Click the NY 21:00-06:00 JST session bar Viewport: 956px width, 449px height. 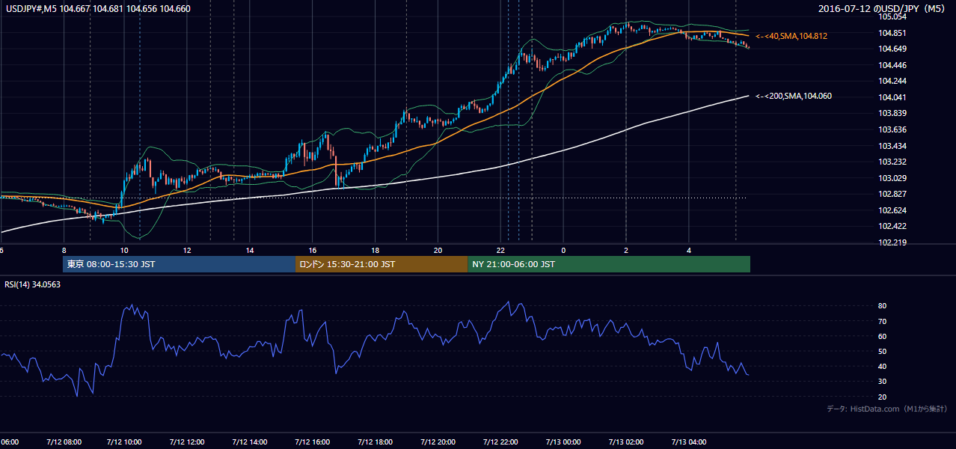(609, 264)
